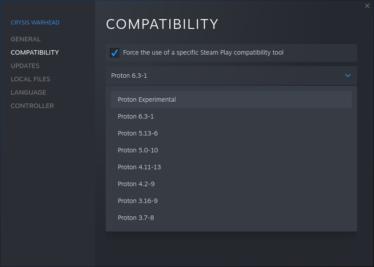Click the force compatibility tool label text
Screen dimensions: 374x267
point(203,53)
